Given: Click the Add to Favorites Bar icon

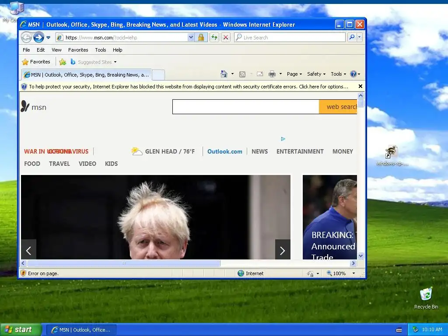Looking at the screenshot, I should (x=63, y=62).
